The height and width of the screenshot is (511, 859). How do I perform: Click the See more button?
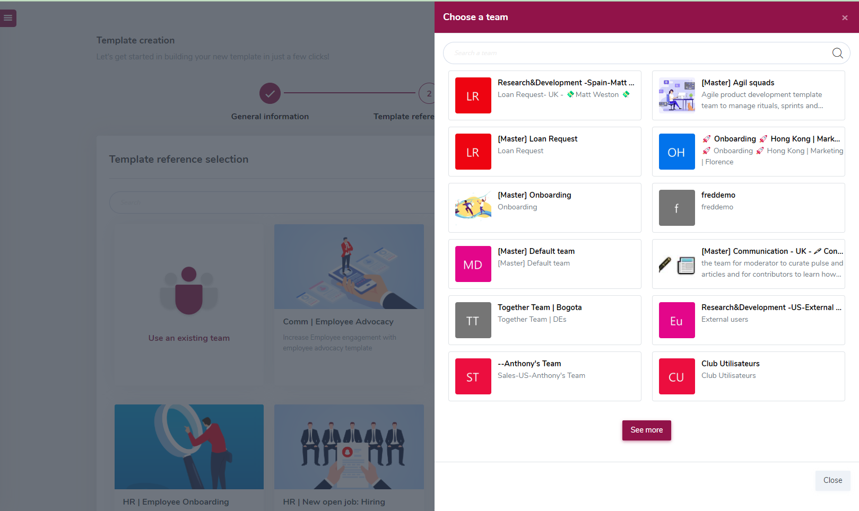[646, 430]
